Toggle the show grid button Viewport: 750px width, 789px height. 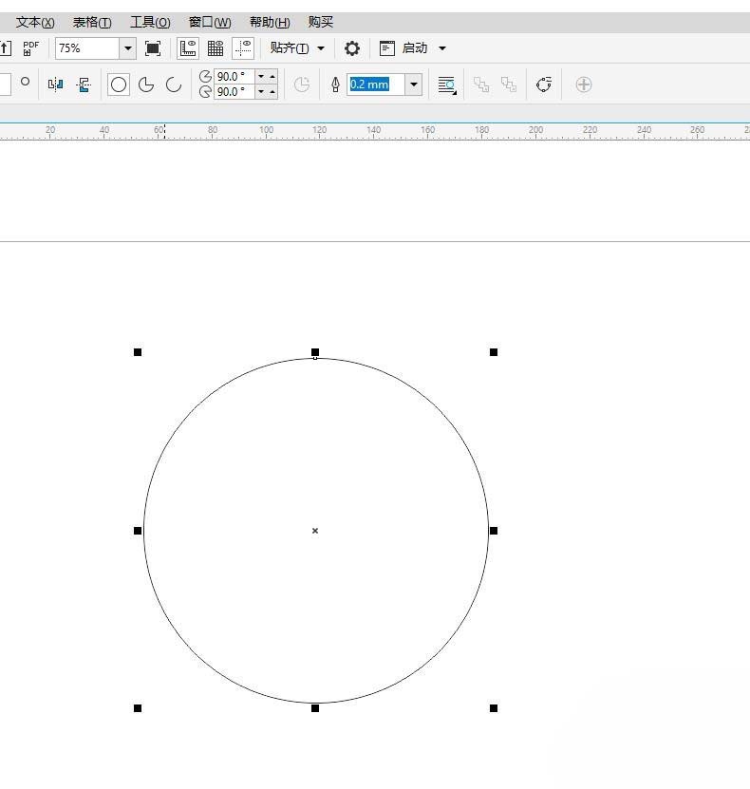click(216, 48)
